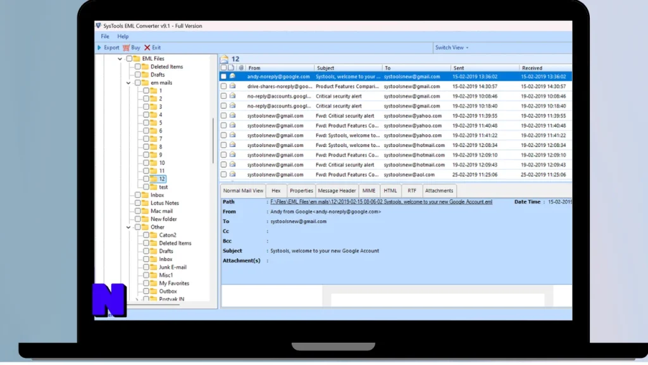Select the email with aol.com recipient

point(396,175)
